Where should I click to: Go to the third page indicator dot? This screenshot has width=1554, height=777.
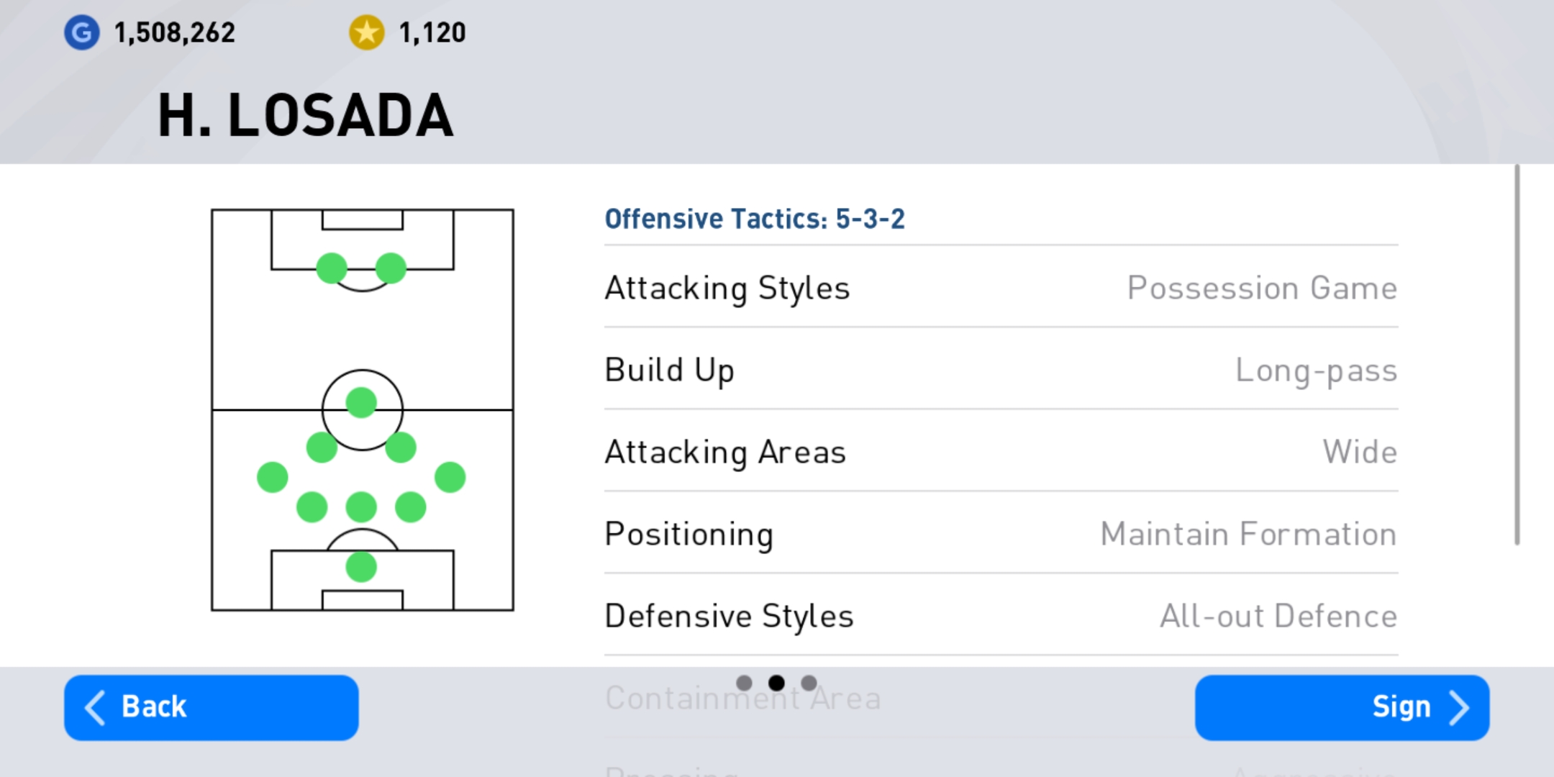[809, 682]
